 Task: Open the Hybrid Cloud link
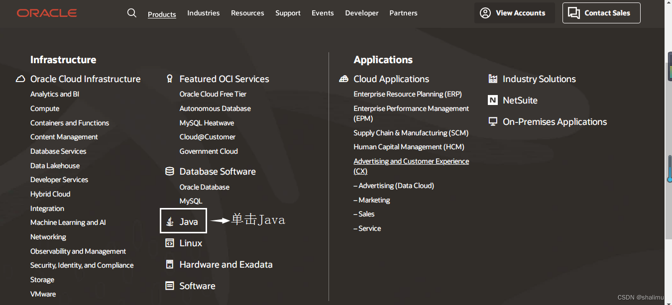pyautogui.click(x=50, y=194)
